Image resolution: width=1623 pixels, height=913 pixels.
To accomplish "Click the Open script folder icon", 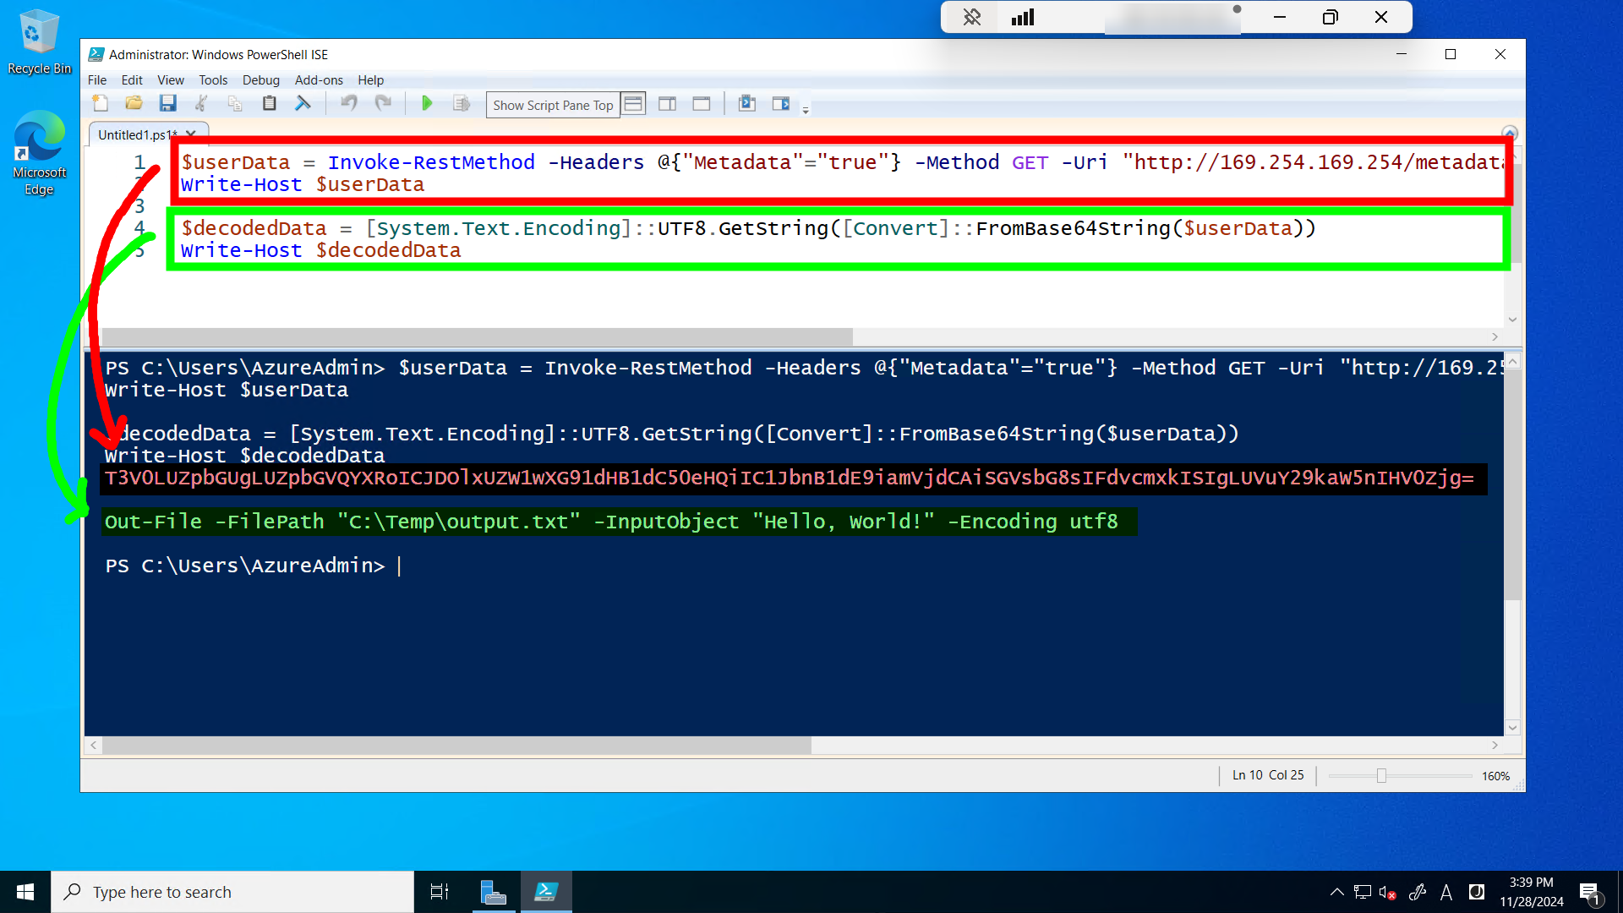I will coord(134,103).
